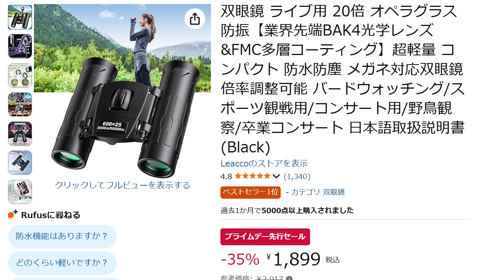
Task: Click the プライムデー先行セール badge
Action: [265, 237]
